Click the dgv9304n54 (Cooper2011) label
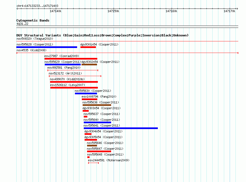Image resolution: width=246 pixels, height=182 pixels. 103,131
